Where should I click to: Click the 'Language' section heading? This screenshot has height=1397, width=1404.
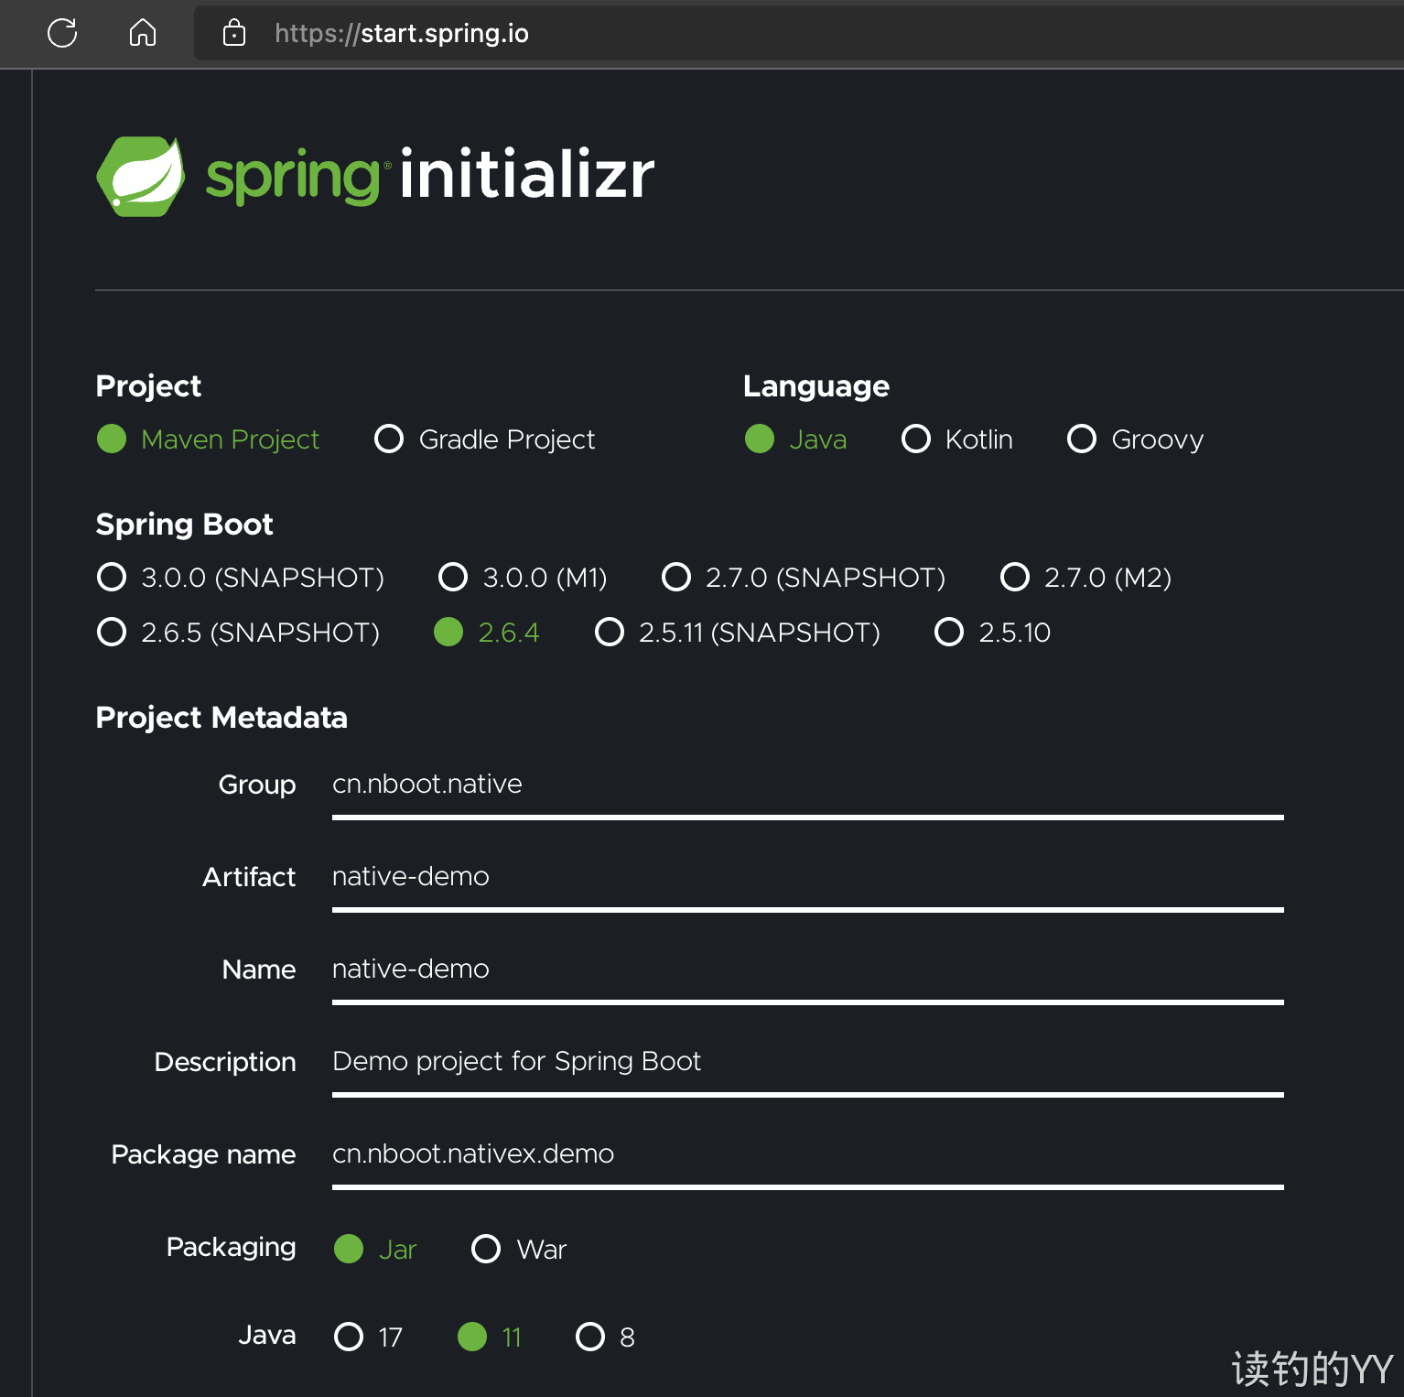(x=816, y=386)
